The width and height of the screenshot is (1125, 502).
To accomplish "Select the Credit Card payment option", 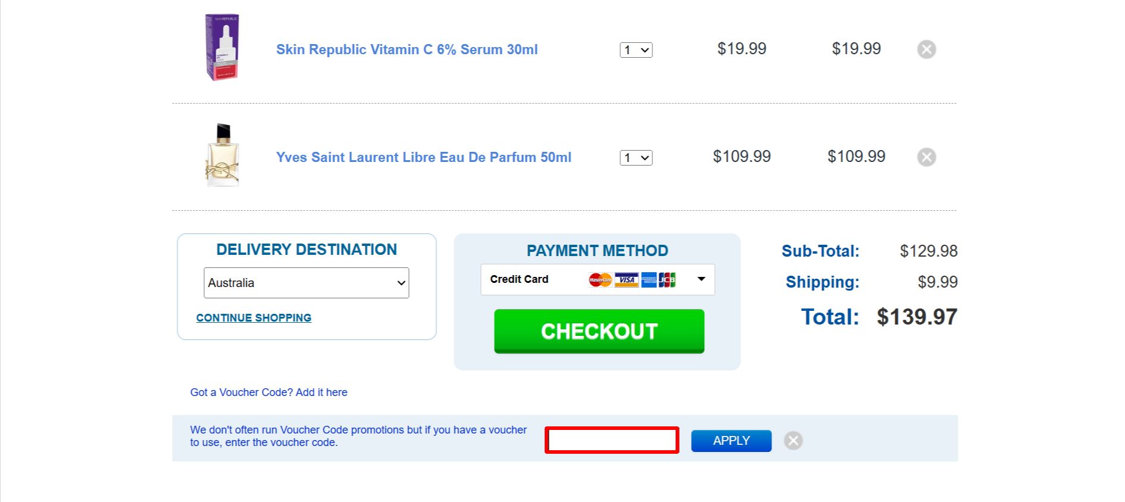I will coord(519,279).
